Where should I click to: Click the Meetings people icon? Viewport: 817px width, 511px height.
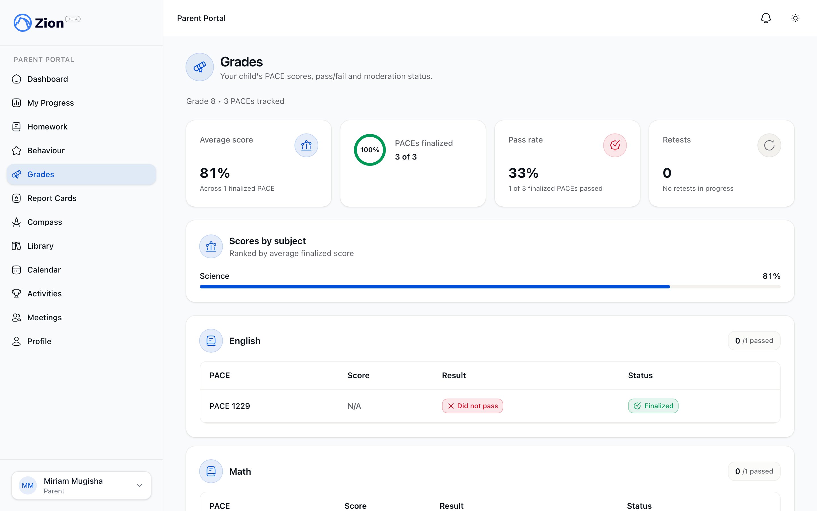pyautogui.click(x=16, y=317)
